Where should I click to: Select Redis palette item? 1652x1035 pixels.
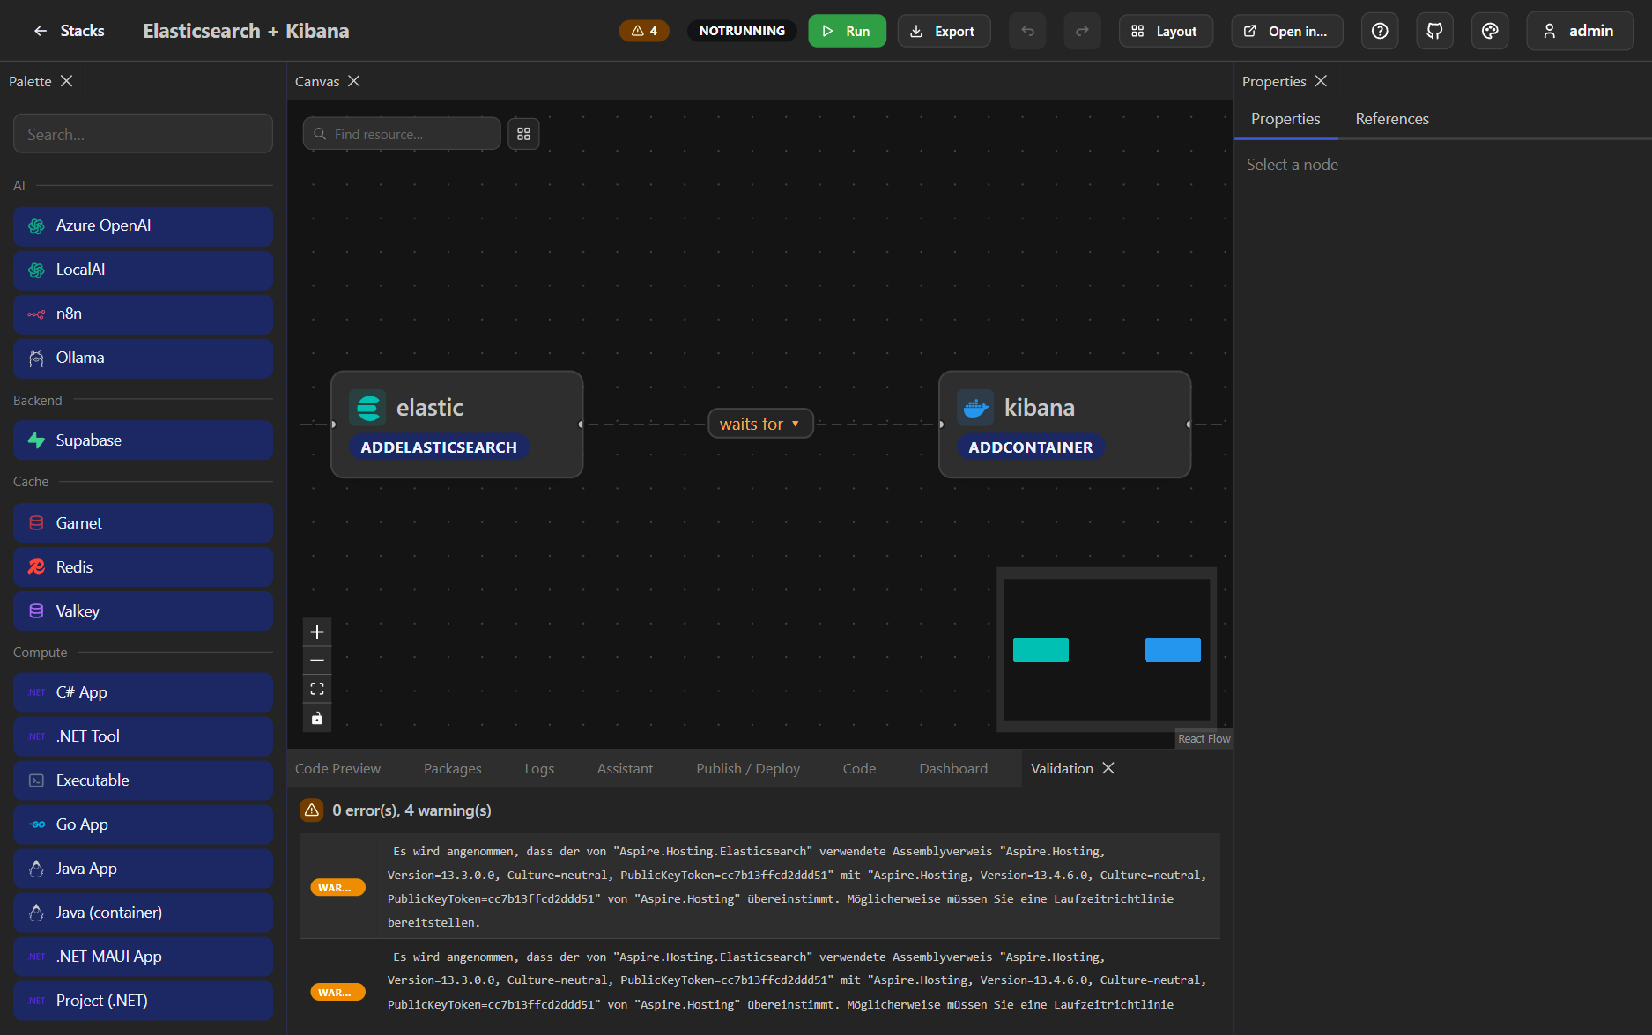pos(143,567)
